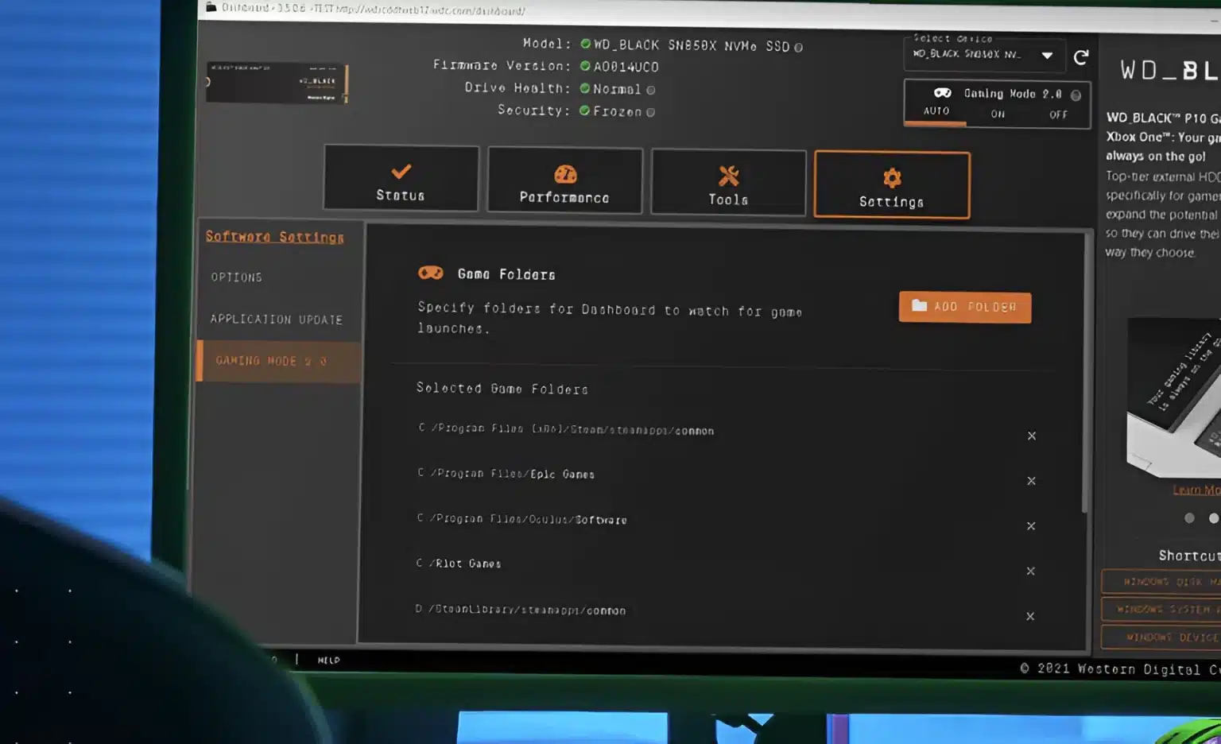Click the Software Settings heading
Image resolution: width=1221 pixels, height=744 pixels.
[275, 237]
